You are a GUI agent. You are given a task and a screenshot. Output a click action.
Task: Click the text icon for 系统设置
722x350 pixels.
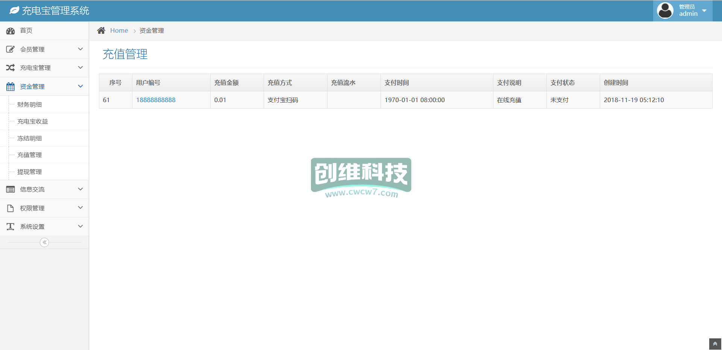coord(11,226)
